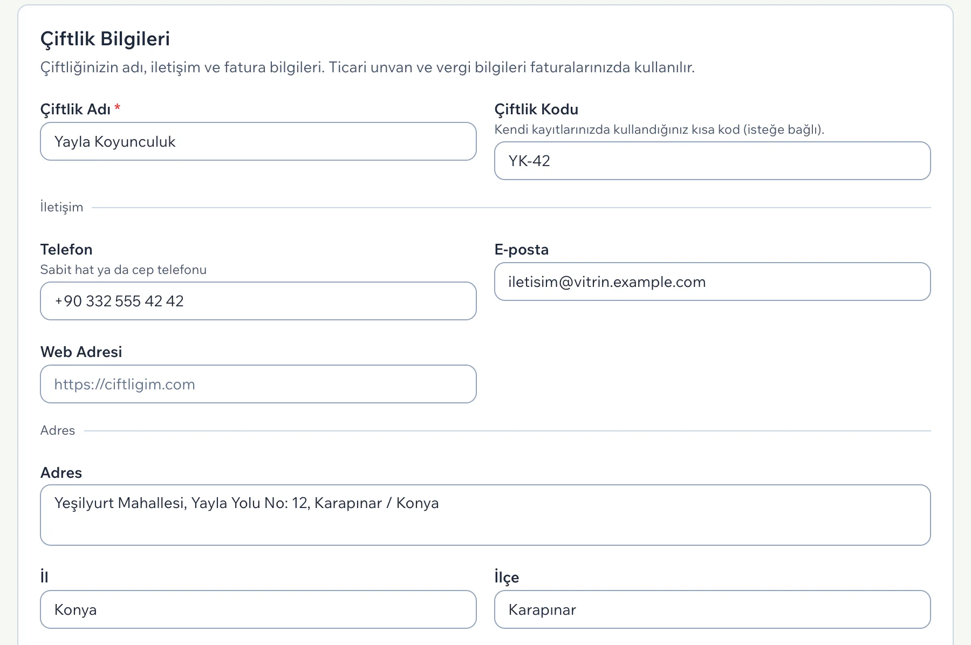Screen dimensions: 971x645
Task: Click the İlçe label
Action: 507,578
